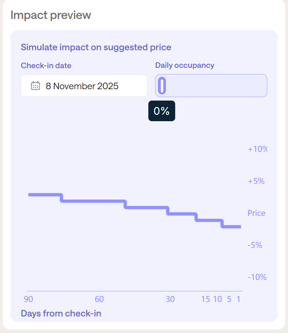
Task: Click the Days from check-in axis title
Action: 61,313
